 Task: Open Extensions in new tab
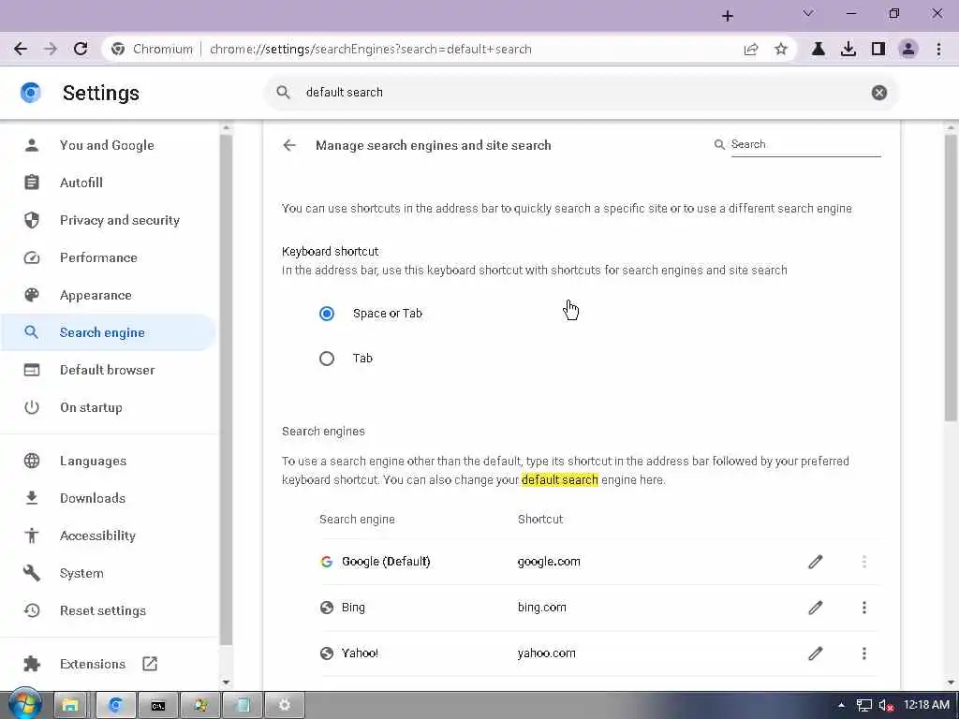(x=108, y=664)
